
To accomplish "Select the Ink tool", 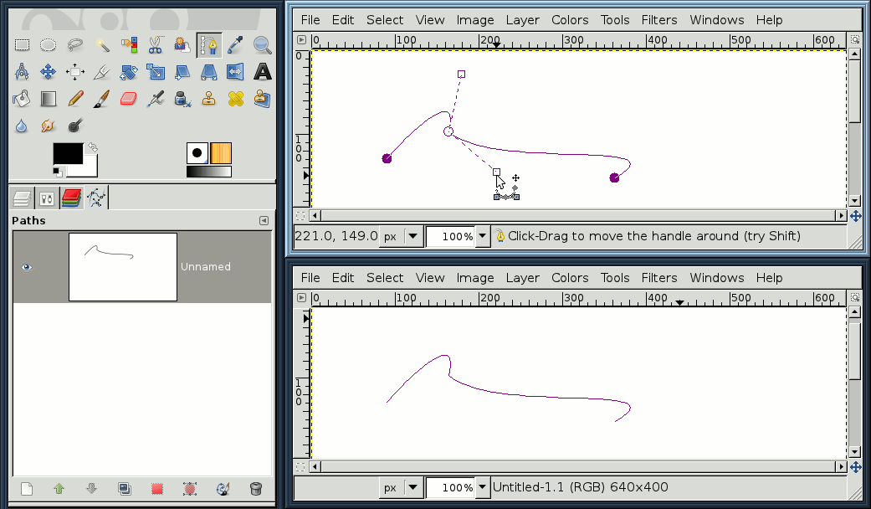I will tap(182, 99).
